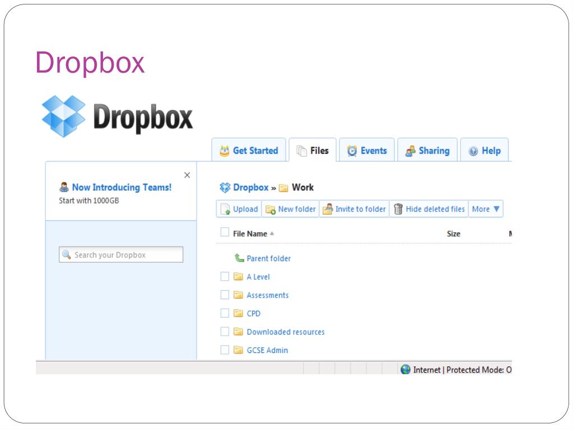Click the Dropbox breadcrumb box icon

(x=225, y=187)
